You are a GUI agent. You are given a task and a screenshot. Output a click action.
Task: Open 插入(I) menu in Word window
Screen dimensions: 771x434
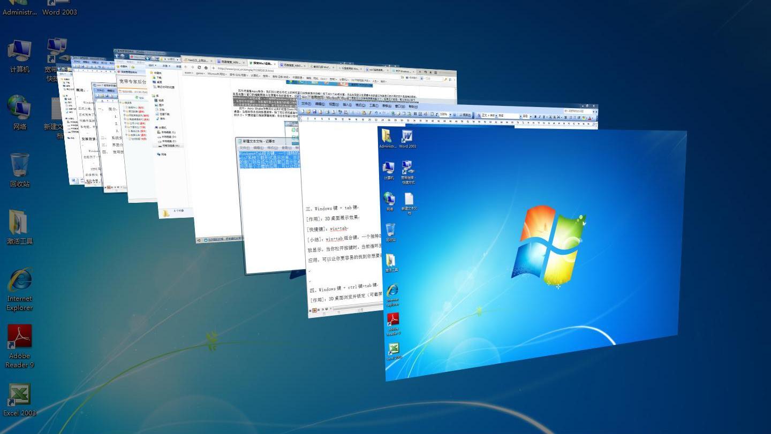click(347, 104)
